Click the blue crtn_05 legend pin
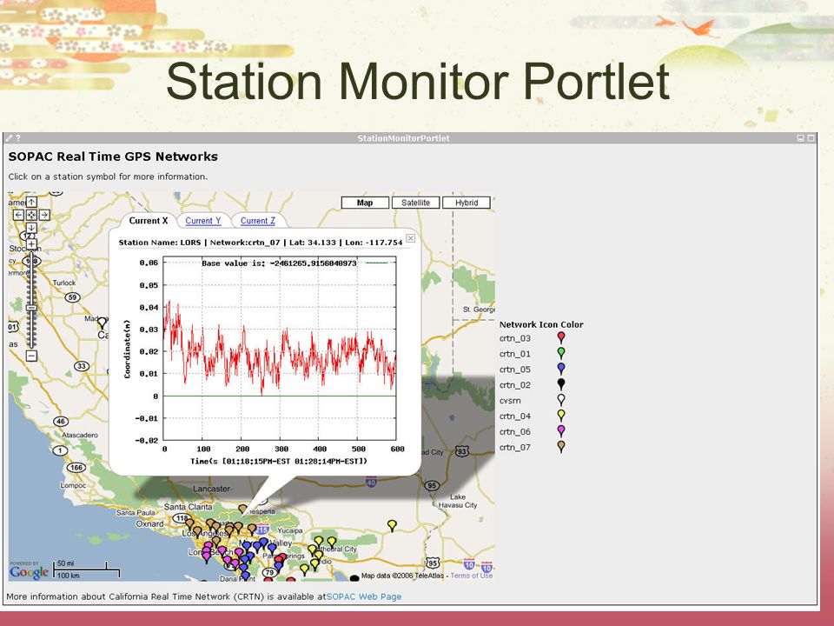 click(x=561, y=369)
